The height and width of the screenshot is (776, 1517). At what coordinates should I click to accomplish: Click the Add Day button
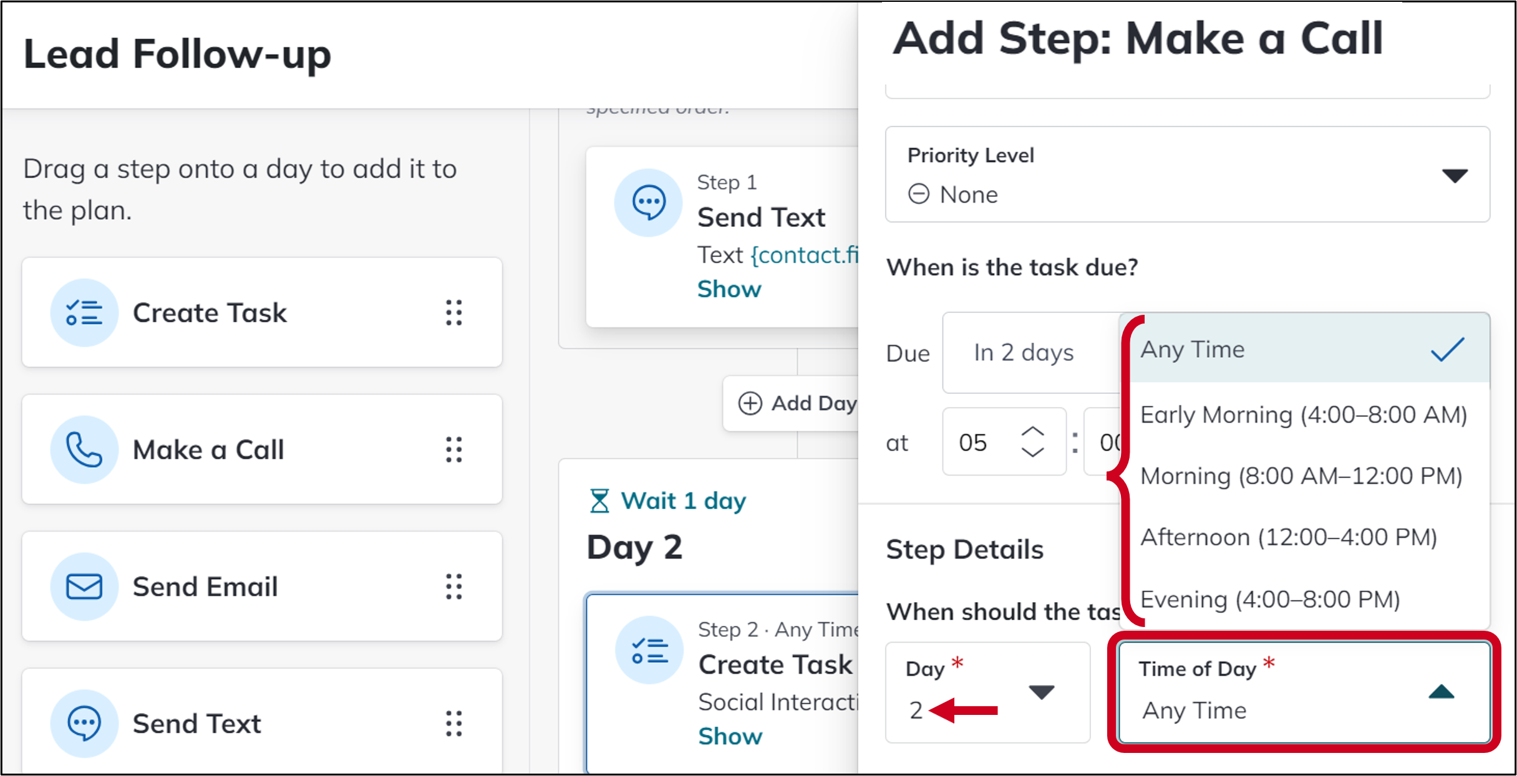(795, 403)
